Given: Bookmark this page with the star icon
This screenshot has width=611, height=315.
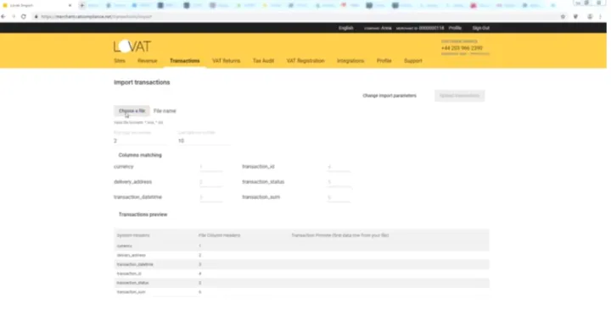Looking at the screenshot, I should (563, 17).
